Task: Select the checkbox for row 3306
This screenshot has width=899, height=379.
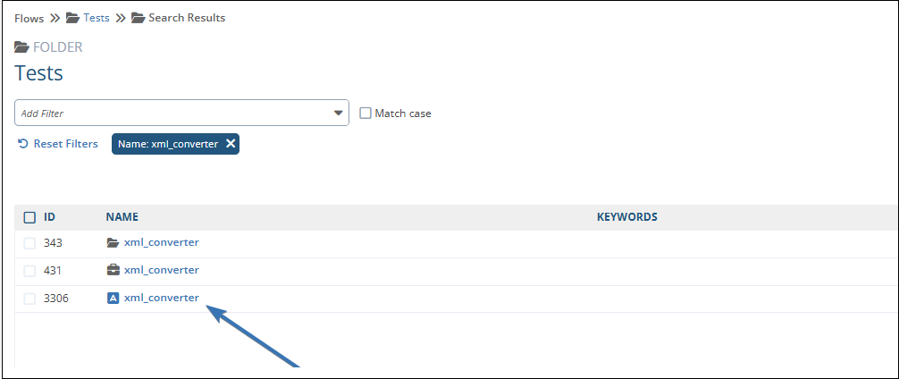Action: (x=29, y=299)
